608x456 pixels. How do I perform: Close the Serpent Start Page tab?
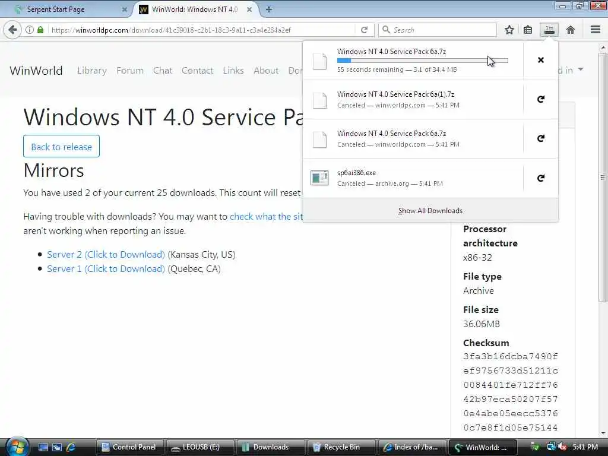pos(125,9)
